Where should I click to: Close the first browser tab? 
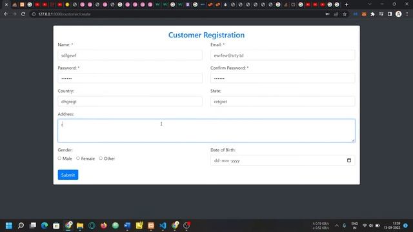pyautogui.click(x=6, y=5)
